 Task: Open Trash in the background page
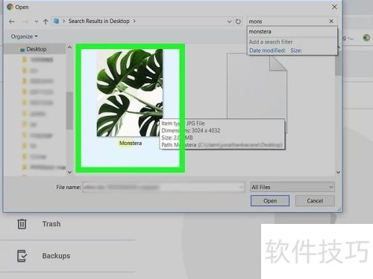[x=51, y=224]
